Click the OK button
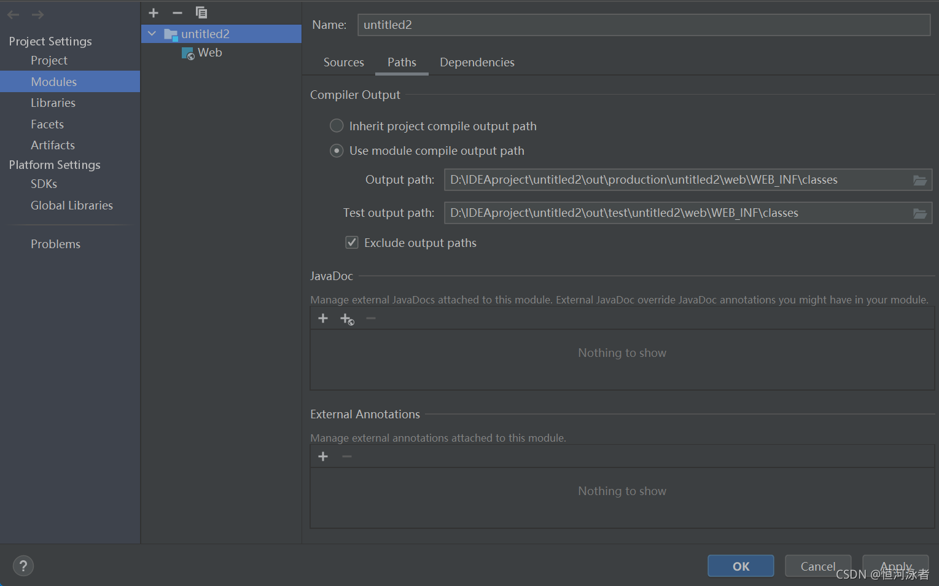939x586 pixels. [741, 566]
